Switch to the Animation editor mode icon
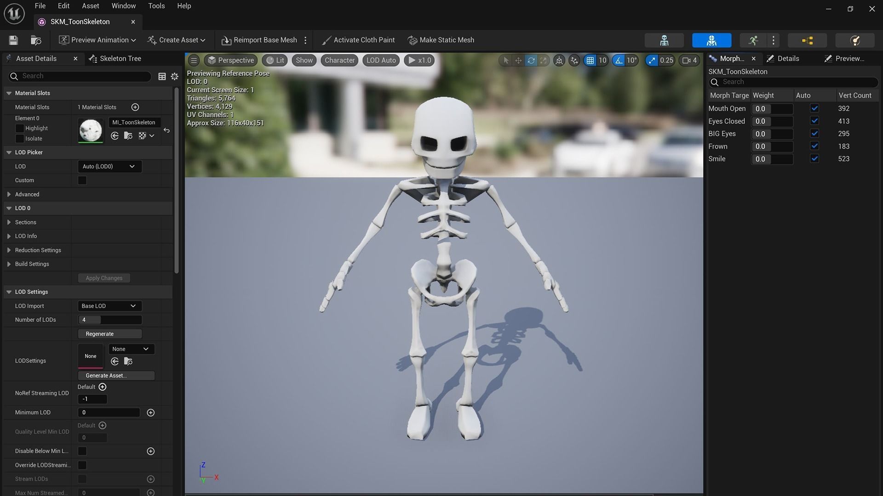Screen dimensions: 883x496 753,40
